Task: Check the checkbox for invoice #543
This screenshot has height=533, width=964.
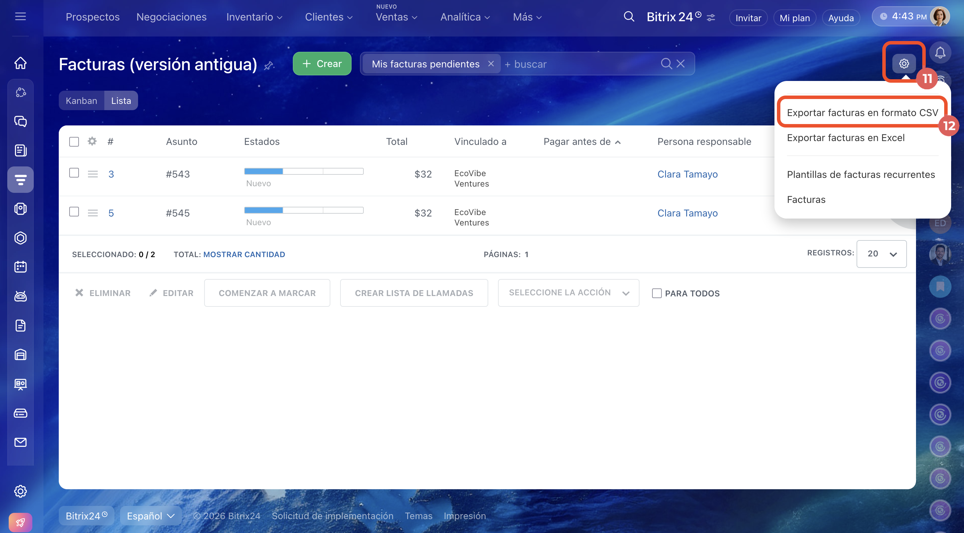Action: tap(74, 173)
